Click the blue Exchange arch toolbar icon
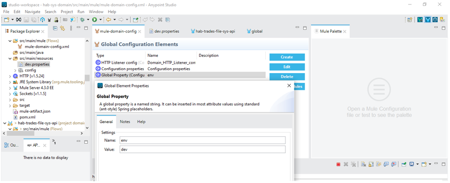Screen dimensions: 450x183 coord(42,20)
